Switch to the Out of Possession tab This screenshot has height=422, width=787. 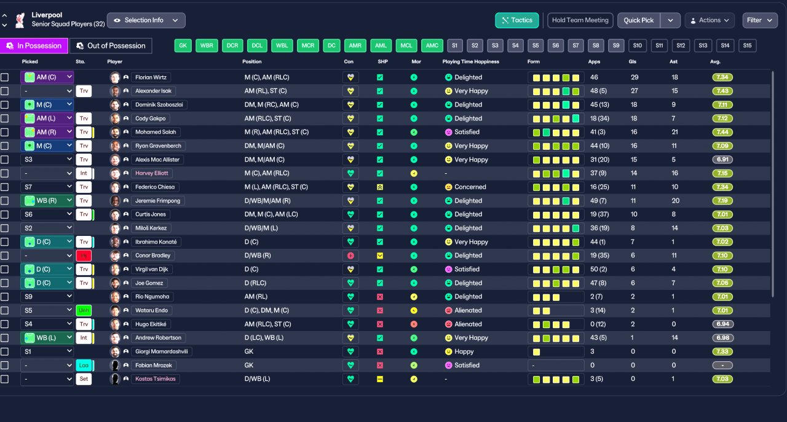coord(111,45)
